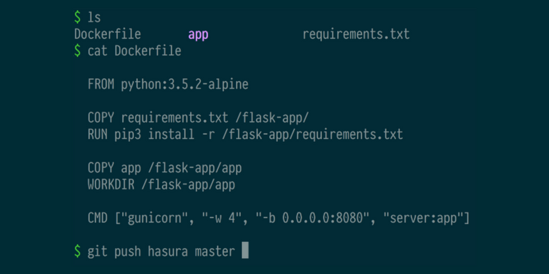Click the 'WORKDIR /flask-app/app' line
This screenshot has height=274, width=549.
coord(161,185)
